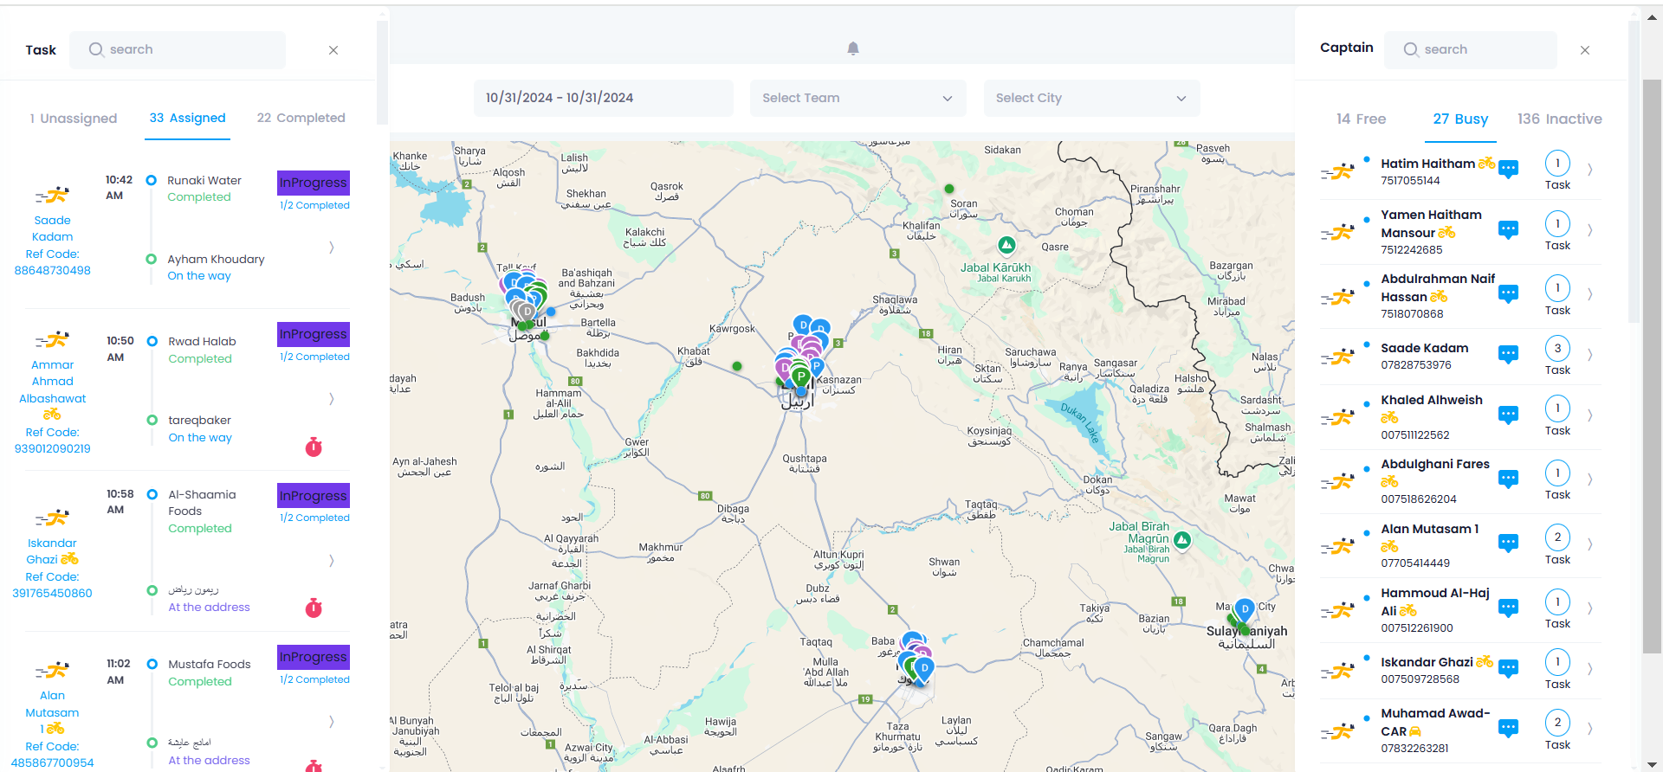
Task: Click InProgress badge for Rwad Halab
Action: tap(314, 334)
